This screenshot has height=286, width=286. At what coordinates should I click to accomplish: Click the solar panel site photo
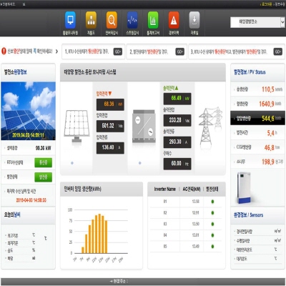pos(28,111)
